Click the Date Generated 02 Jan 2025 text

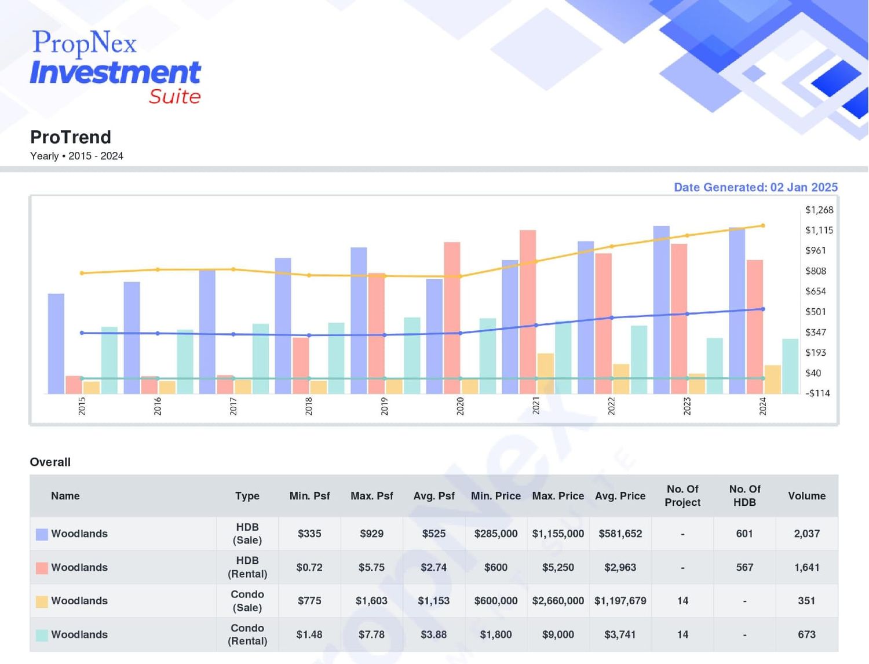tap(755, 187)
